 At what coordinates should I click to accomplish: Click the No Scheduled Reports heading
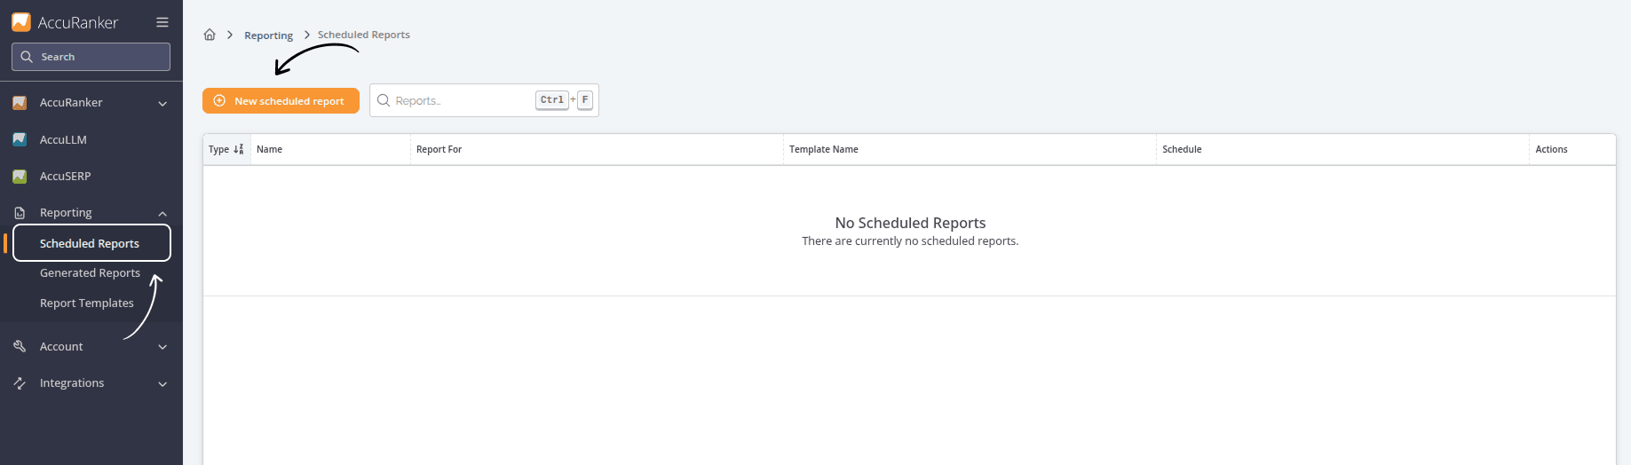pos(910,223)
